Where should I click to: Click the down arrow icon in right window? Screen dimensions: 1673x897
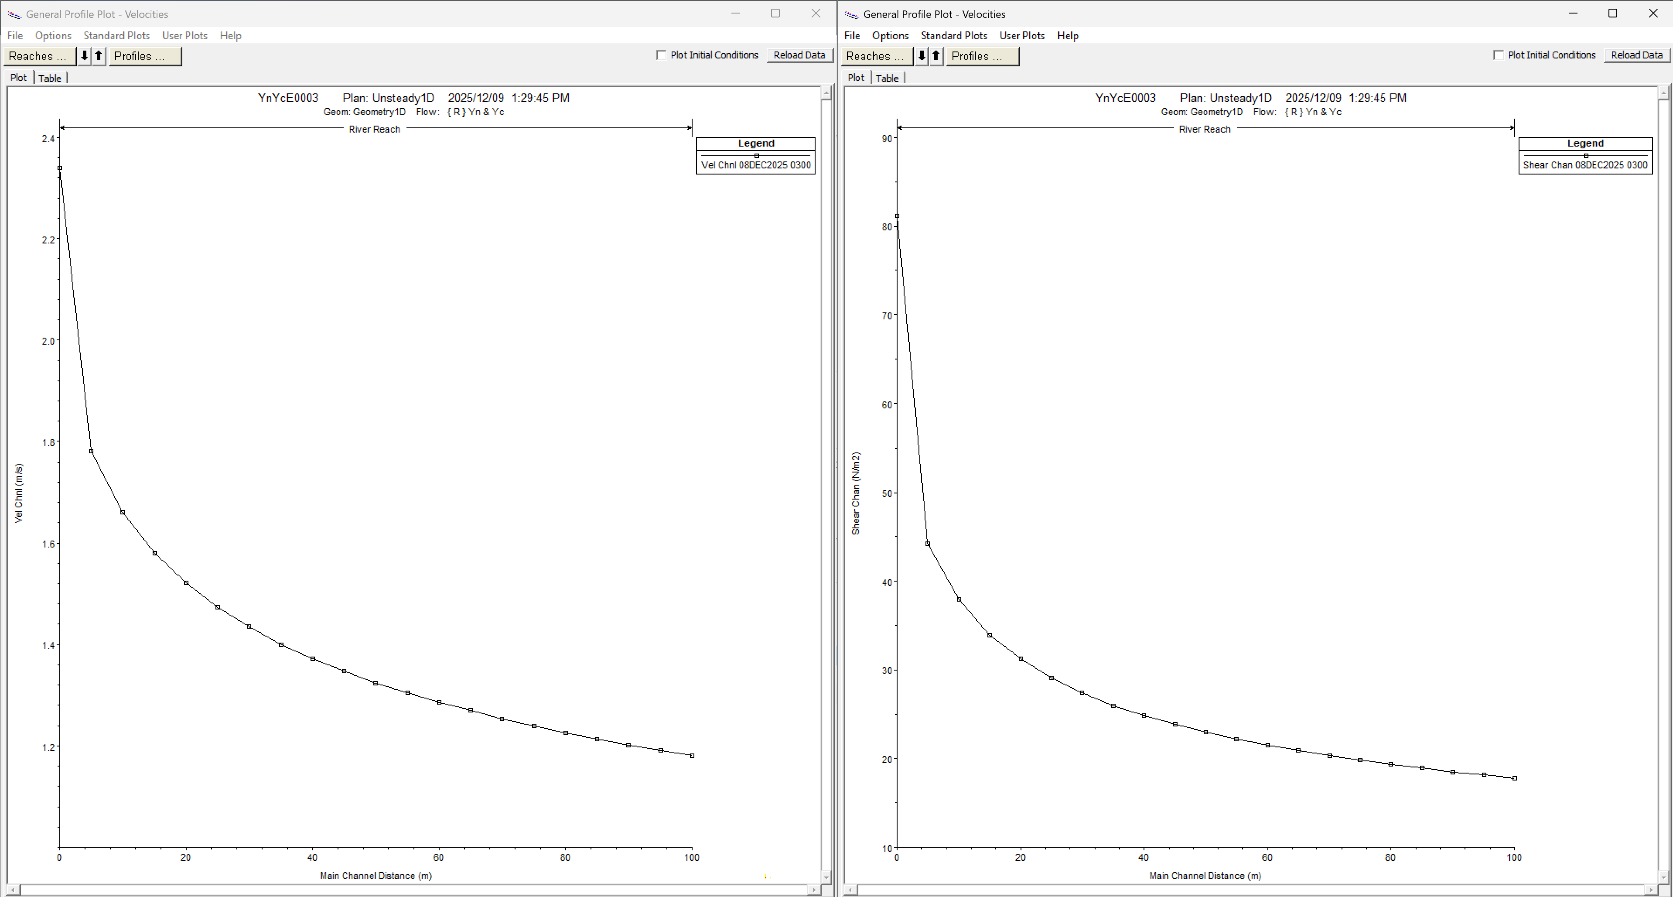(x=922, y=56)
